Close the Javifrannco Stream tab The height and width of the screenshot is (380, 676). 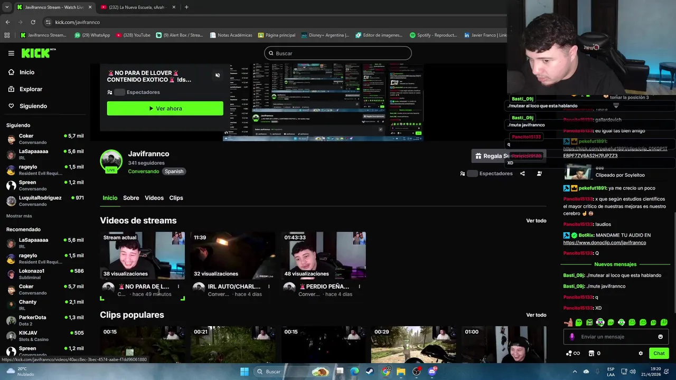click(90, 7)
